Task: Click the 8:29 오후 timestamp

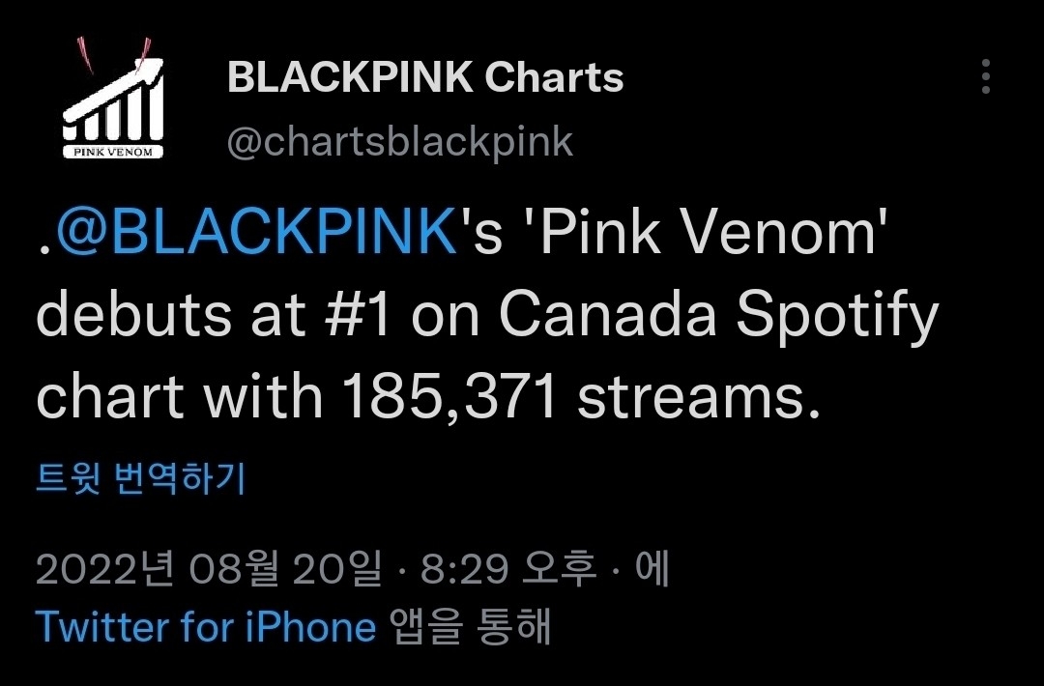Action: [508, 570]
